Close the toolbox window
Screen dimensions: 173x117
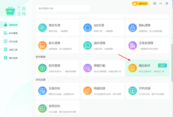167,3
